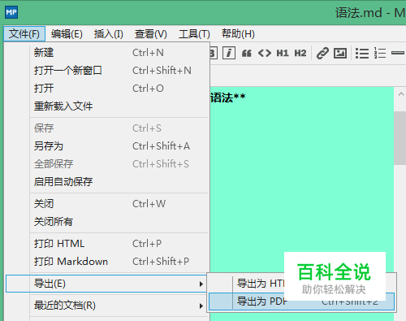This screenshot has height=321, width=406.
Task: Choose 关闭 to close the document
Action: 119,204
